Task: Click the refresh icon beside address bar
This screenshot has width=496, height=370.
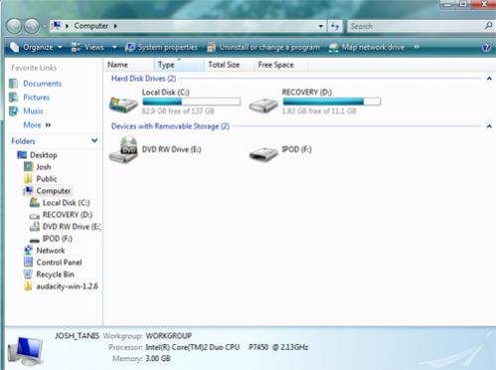Action: (335, 26)
